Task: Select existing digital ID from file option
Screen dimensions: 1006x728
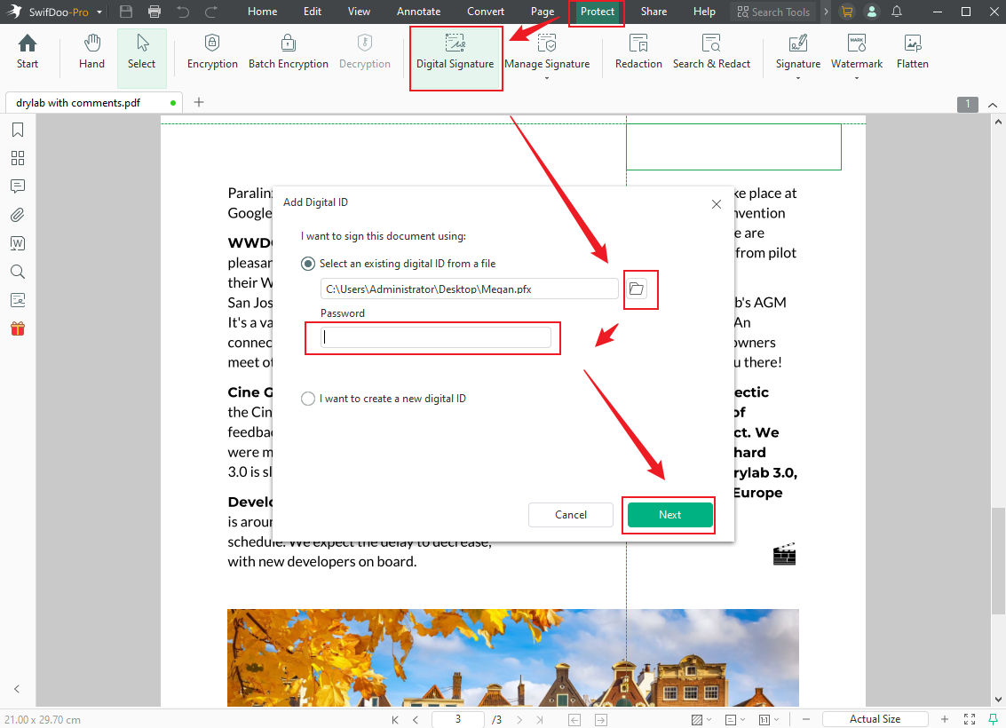Action: pos(307,263)
